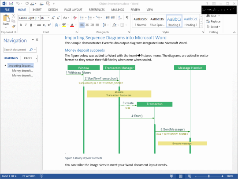Toggle Show/Hide paragraph marks
This screenshot has width=238, height=179.
[x=127, y=18]
